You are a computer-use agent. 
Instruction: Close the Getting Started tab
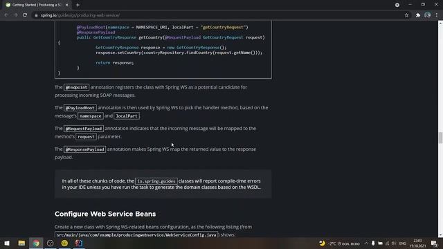pos(67,5)
